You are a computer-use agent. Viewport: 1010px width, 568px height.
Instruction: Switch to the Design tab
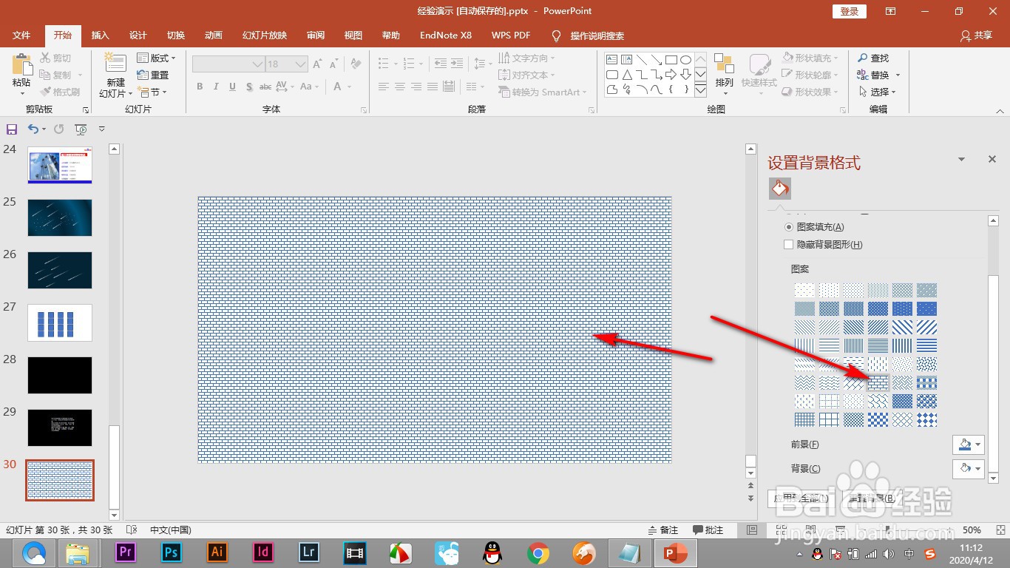tap(138, 35)
